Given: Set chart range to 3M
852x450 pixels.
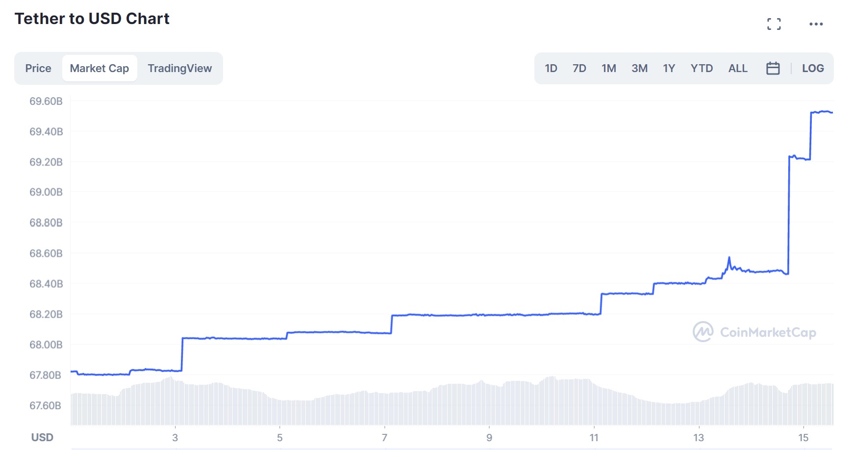Looking at the screenshot, I should (640, 68).
